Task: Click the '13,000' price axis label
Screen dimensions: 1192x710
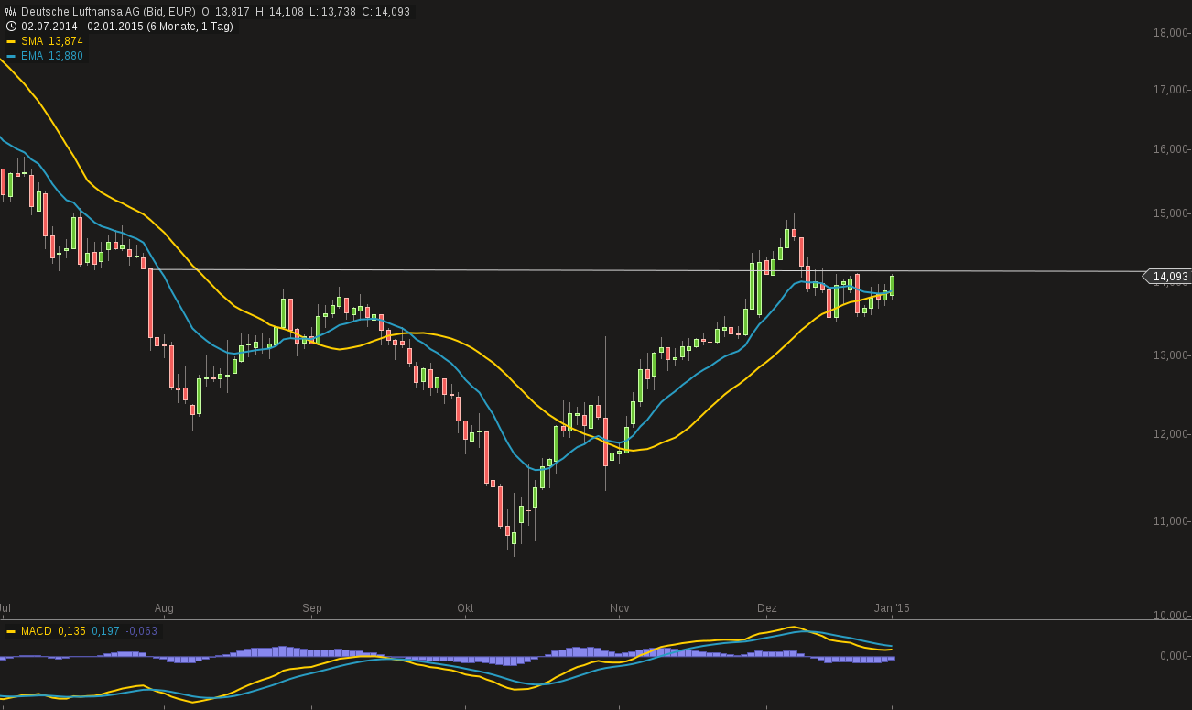Action: tap(1171, 355)
